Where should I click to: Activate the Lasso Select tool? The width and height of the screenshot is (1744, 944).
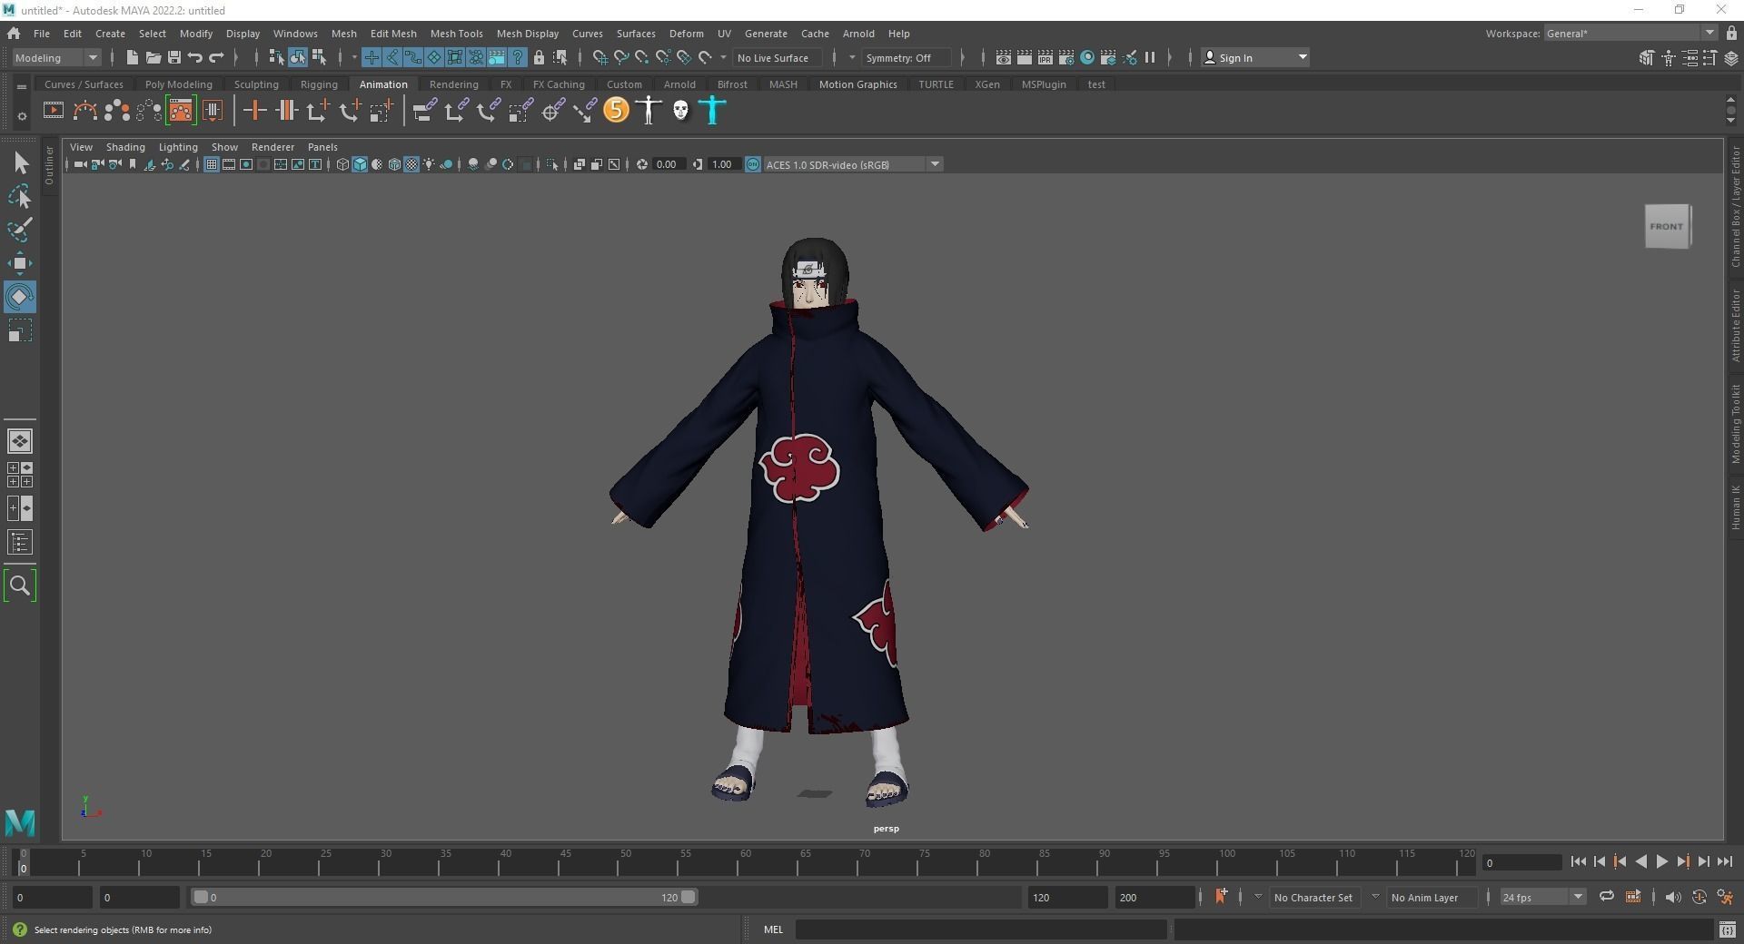tap(20, 196)
